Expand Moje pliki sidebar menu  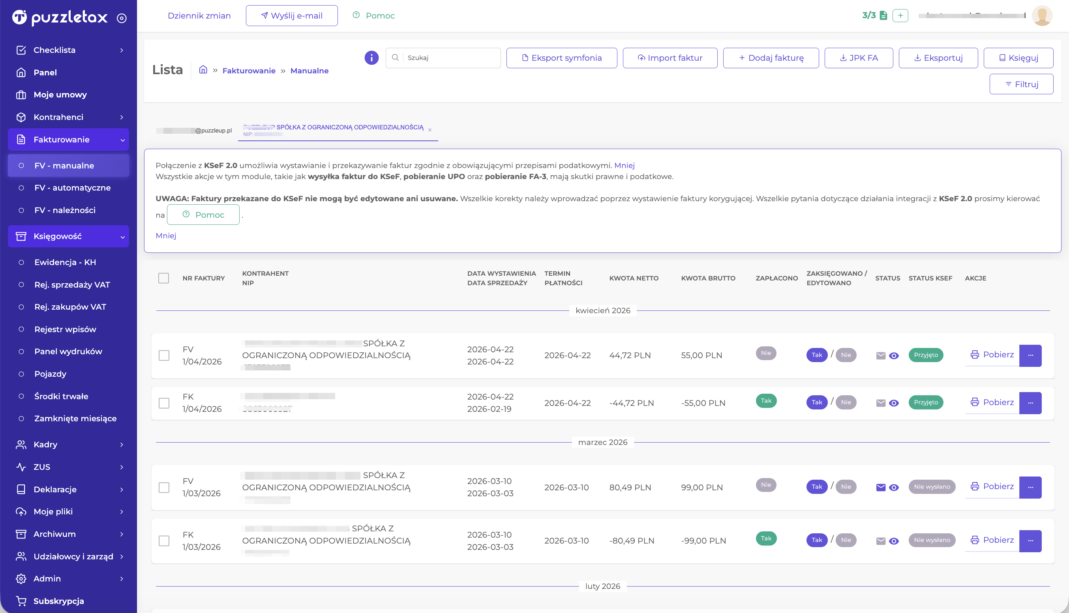pos(68,512)
